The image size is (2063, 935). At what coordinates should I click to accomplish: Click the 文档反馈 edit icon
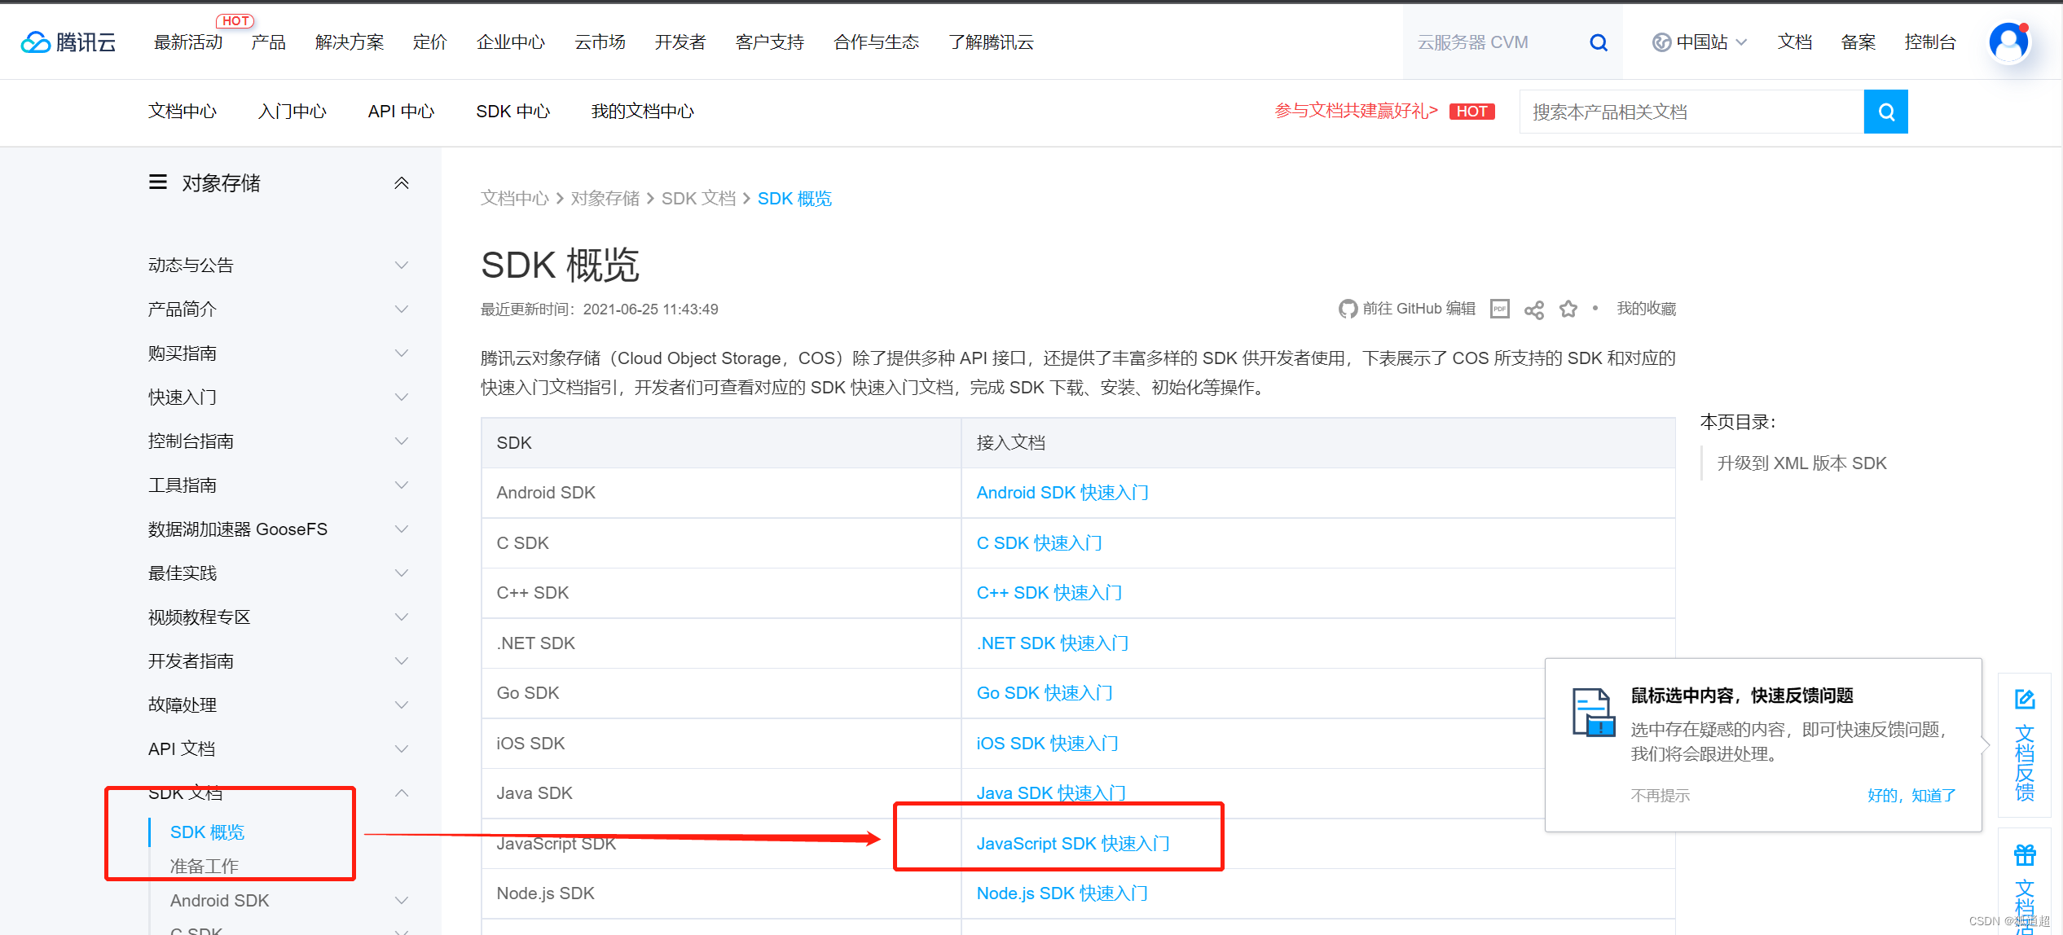click(x=2025, y=699)
